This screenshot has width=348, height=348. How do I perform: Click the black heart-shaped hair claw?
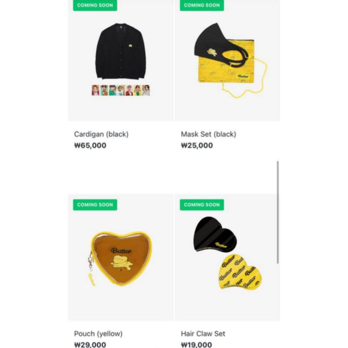tap(214, 234)
